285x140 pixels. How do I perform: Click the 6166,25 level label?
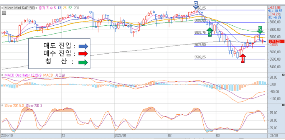pos(200,8)
